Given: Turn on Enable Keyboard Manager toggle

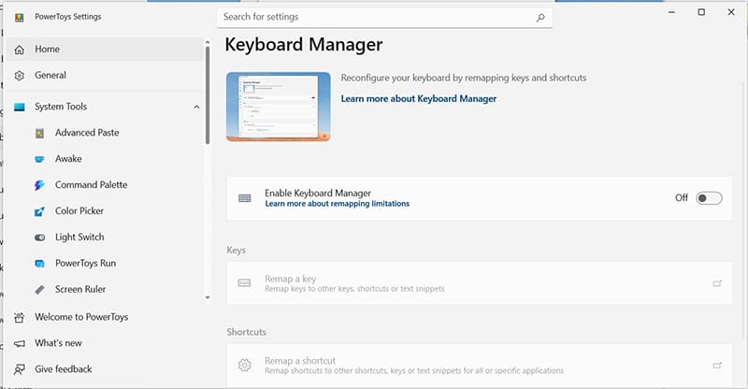Looking at the screenshot, I should pyautogui.click(x=709, y=198).
